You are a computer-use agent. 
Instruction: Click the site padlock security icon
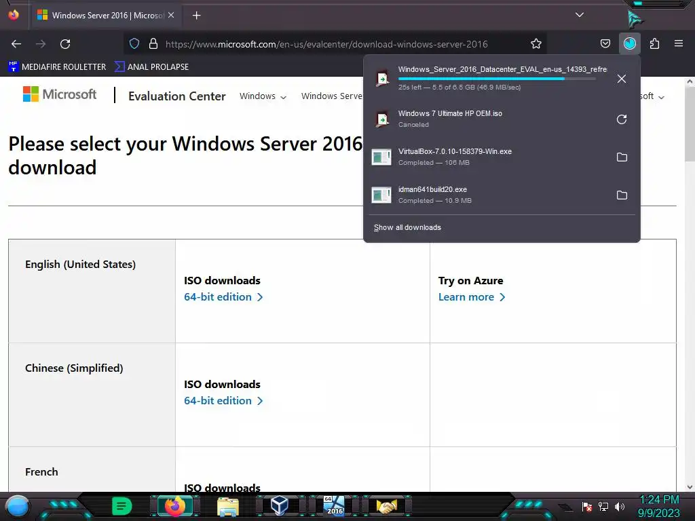tap(153, 43)
